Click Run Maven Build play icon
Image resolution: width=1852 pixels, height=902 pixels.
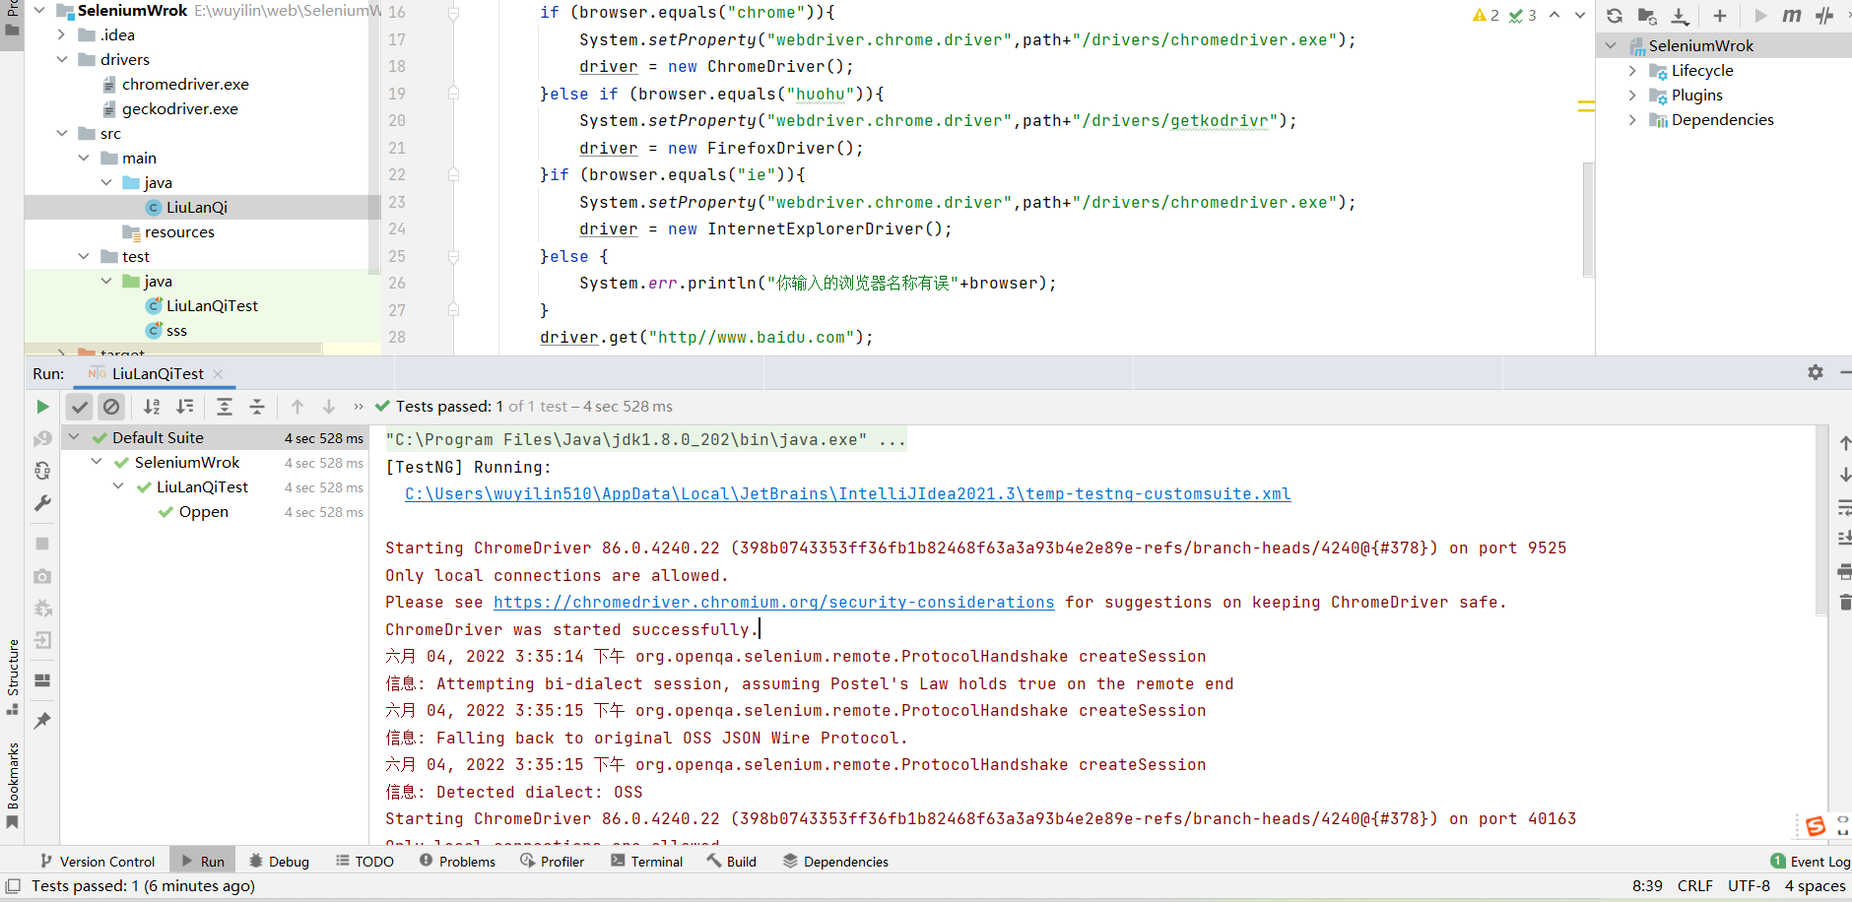click(1760, 16)
